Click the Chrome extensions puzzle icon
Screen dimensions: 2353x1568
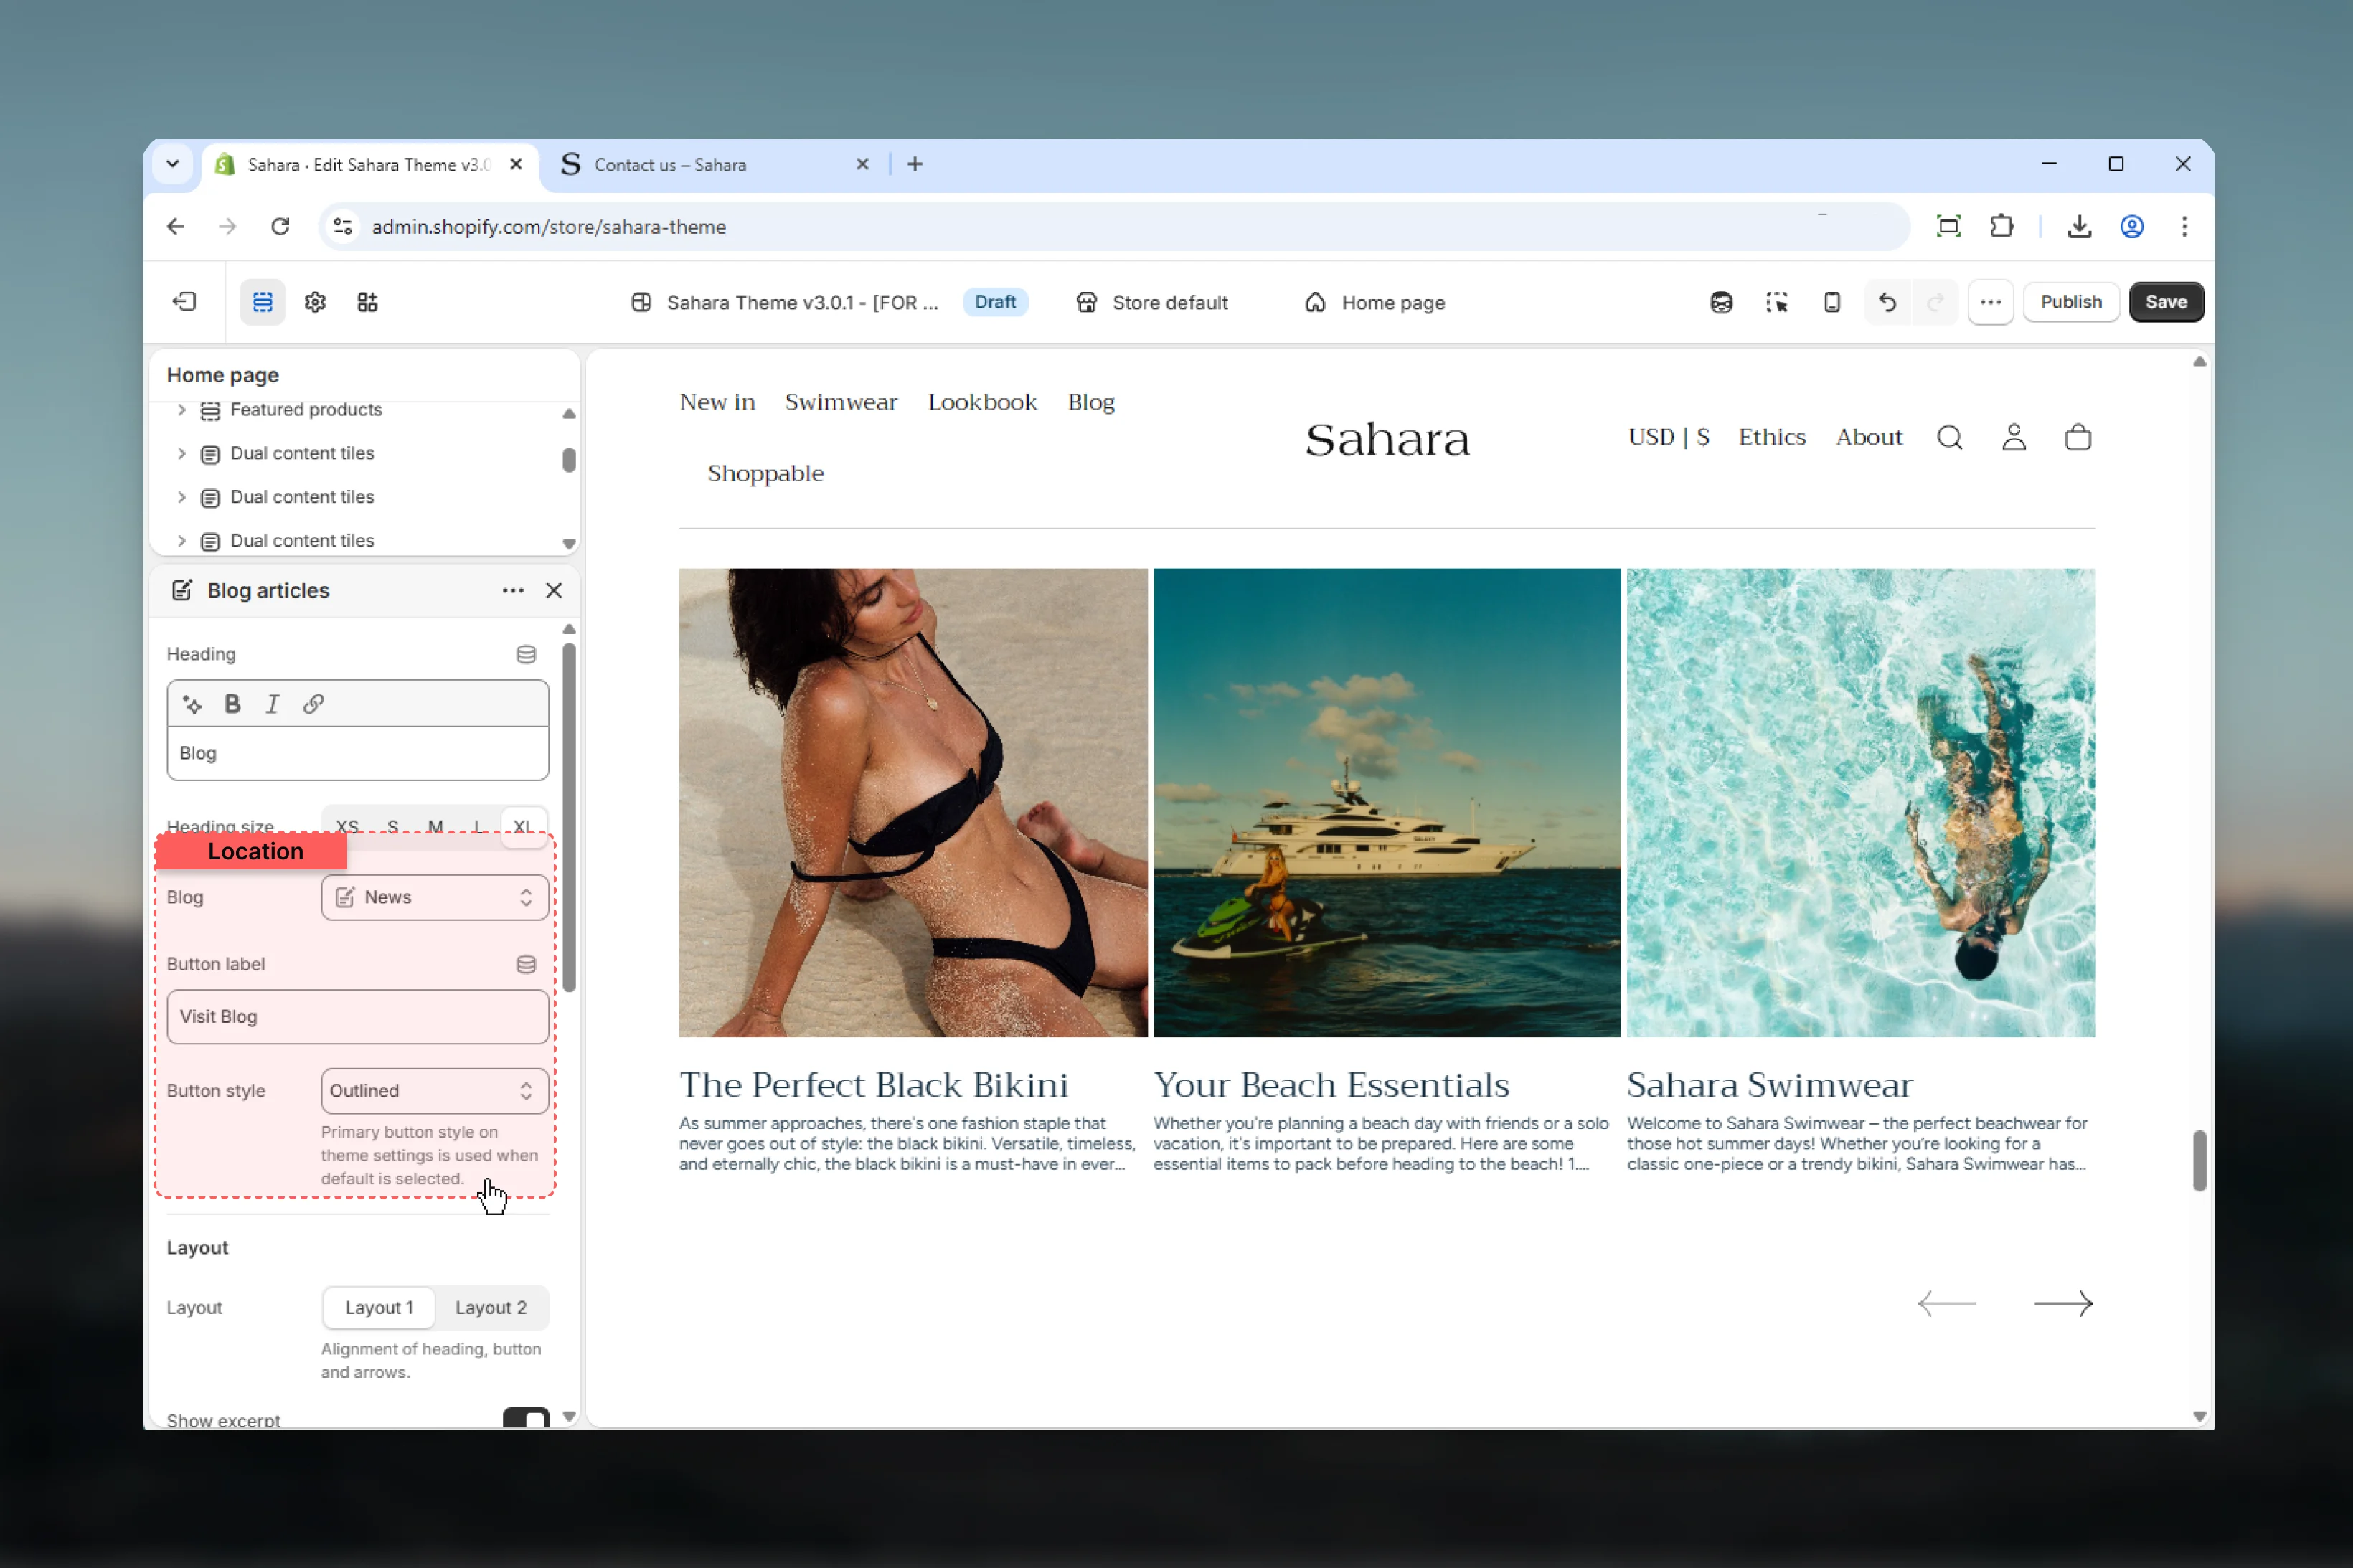coord(2001,227)
